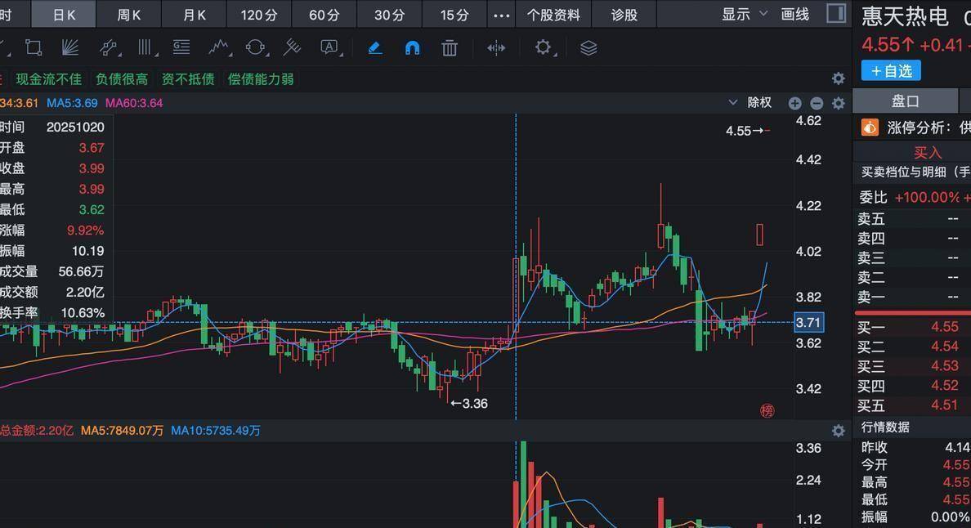971x528 pixels.
Task: Switch to the 周K tab
Action: click(128, 15)
